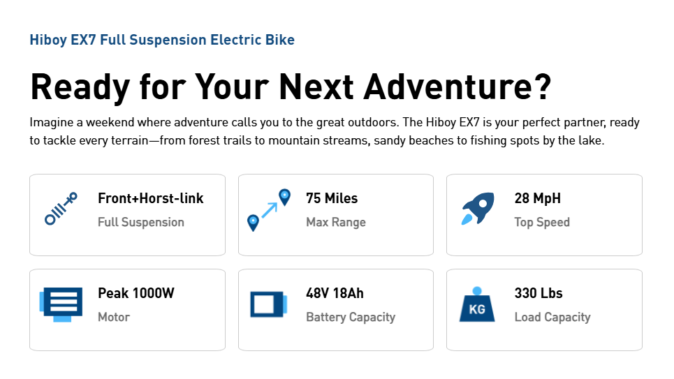Click the 330 Lbs load value
Image resolution: width=674 pixels, height=379 pixels.
[x=538, y=293]
